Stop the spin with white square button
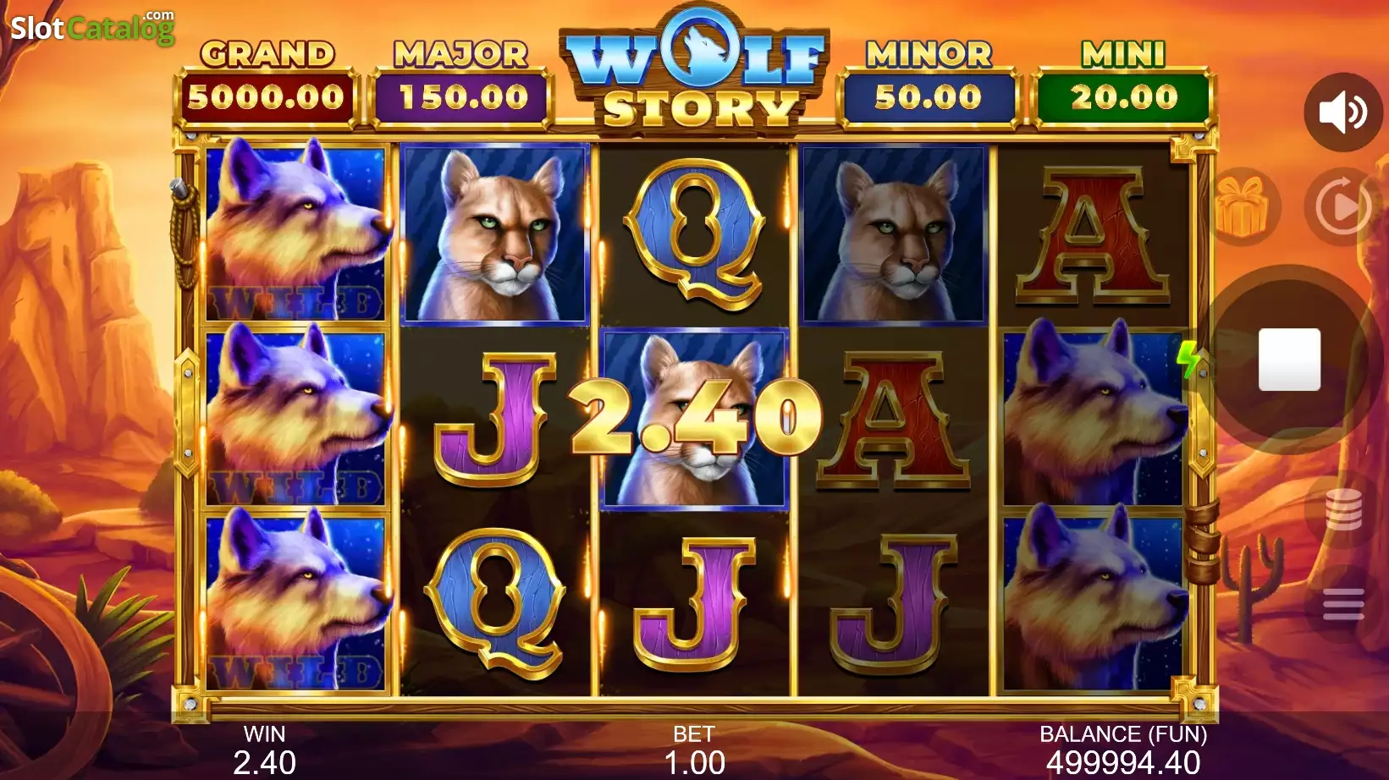The width and height of the screenshot is (1389, 780). pyautogui.click(x=1289, y=360)
